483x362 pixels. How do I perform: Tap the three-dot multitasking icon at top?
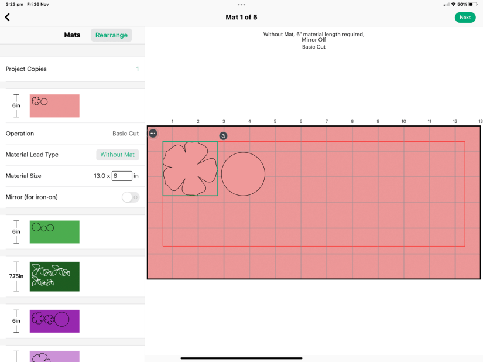coord(241,4)
